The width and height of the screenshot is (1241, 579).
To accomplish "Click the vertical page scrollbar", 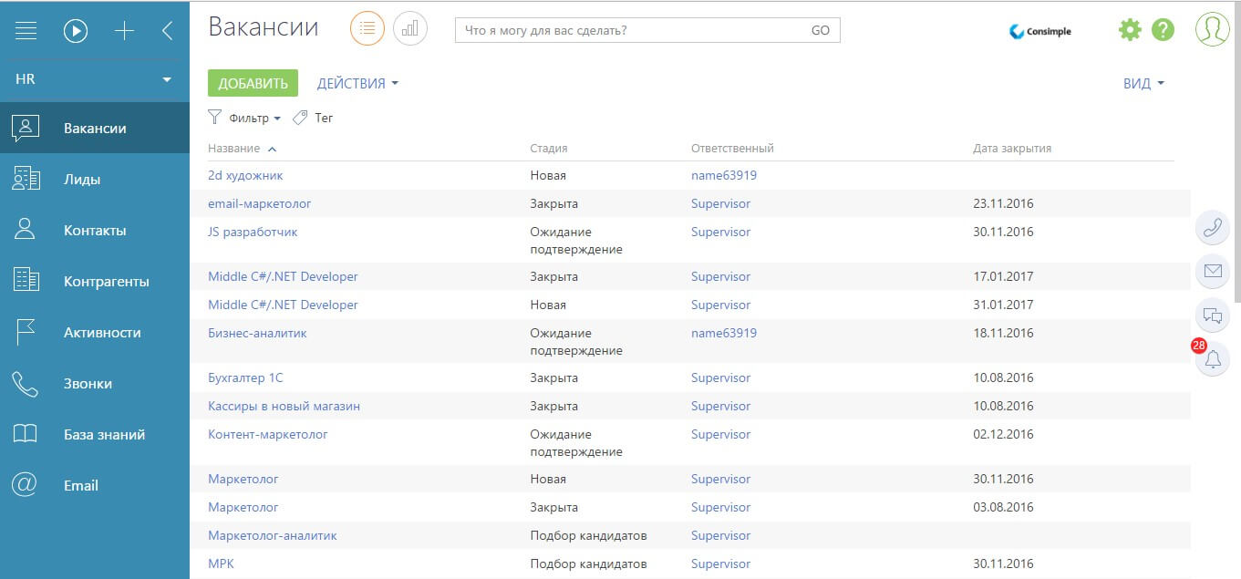I will coord(1236,150).
